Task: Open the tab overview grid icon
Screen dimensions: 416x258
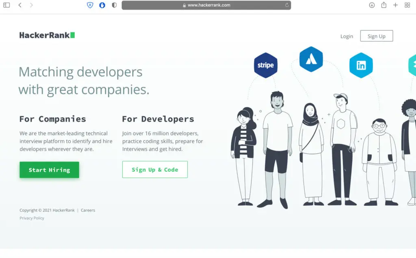Action: [407, 5]
